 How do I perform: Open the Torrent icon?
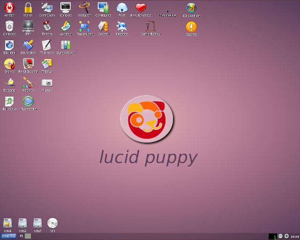coord(47,26)
